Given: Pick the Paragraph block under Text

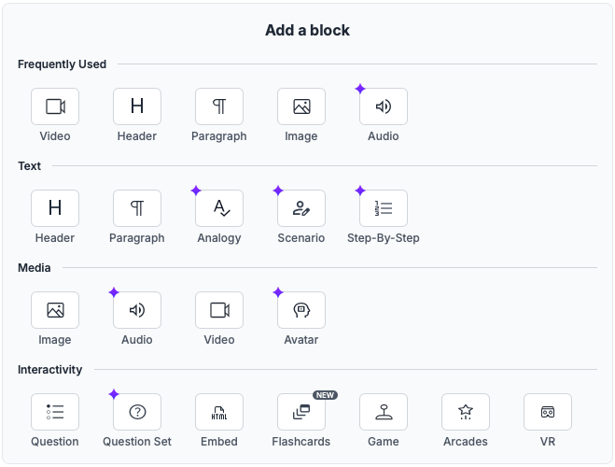Looking at the screenshot, I should click(x=137, y=208).
